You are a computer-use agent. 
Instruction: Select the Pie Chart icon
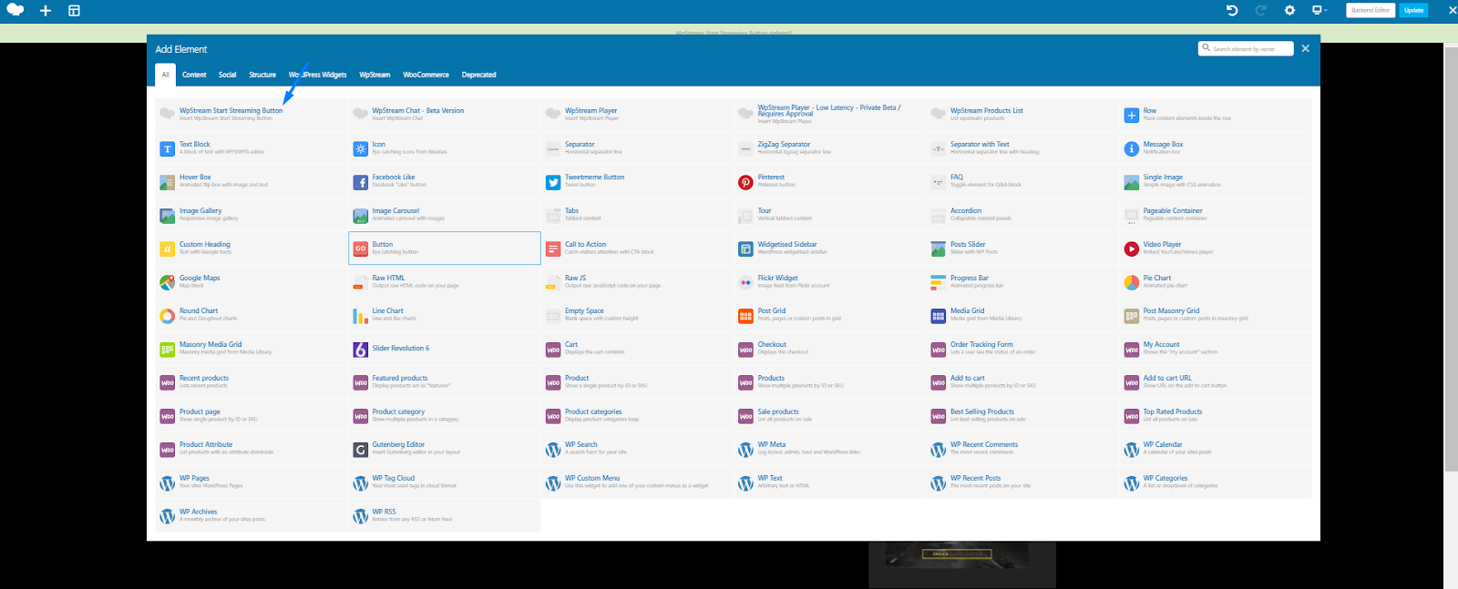(1131, 282)
